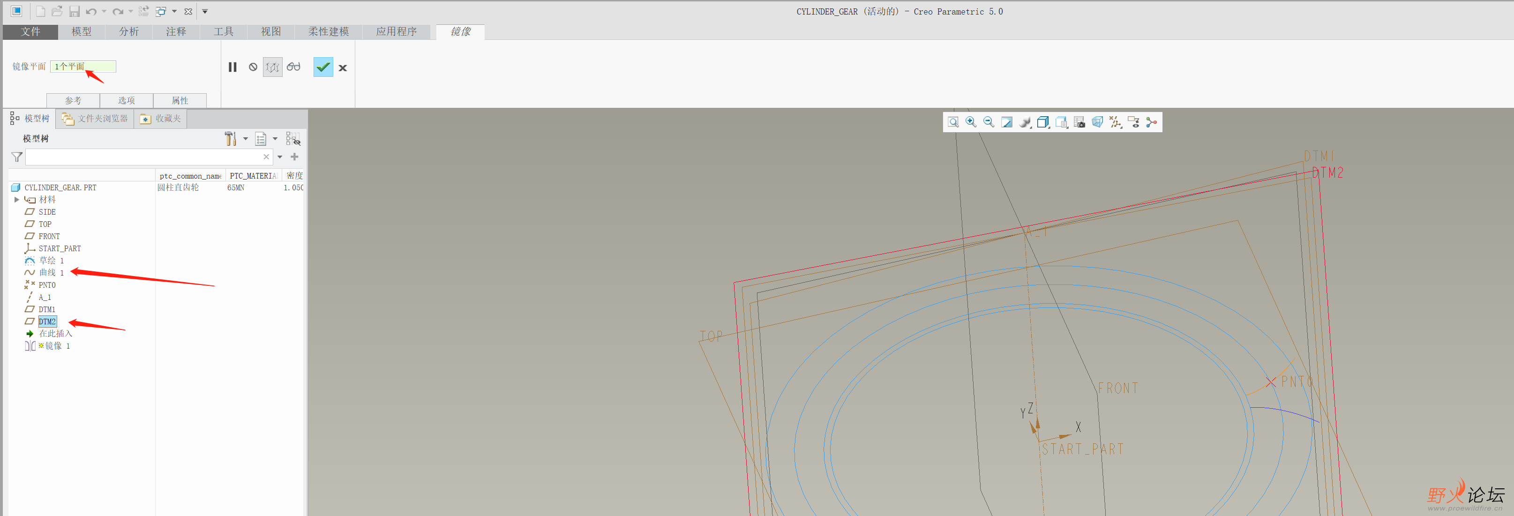Switch to the 模型树 navigator tab
The image size is (1514, 516).
pos(30,119)
